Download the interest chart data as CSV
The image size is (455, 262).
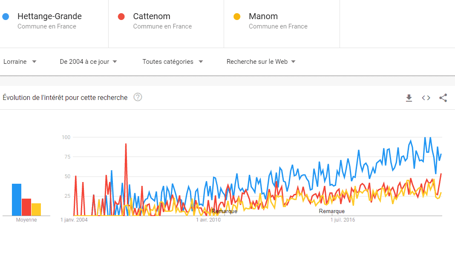click(x=409, y=98)
